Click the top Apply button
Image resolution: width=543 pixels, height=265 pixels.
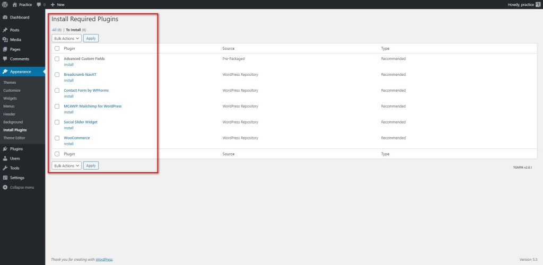coord(91,38)
